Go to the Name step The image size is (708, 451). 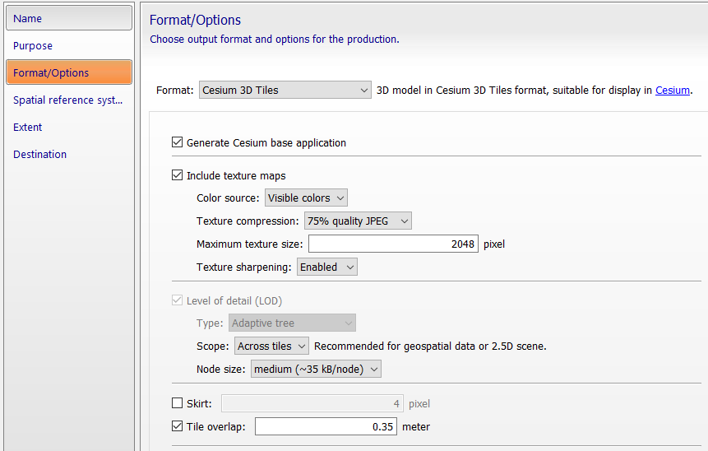69,18
